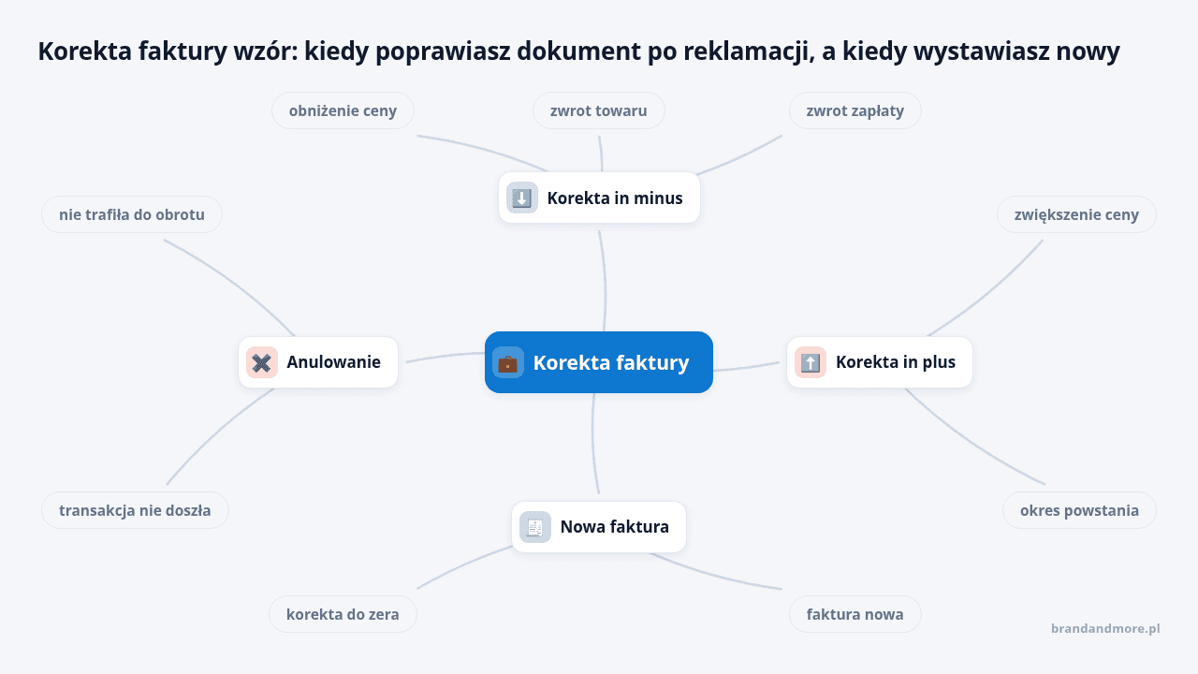Click the faktura nowa pill
Screen dimensions: 1198x674
pyautogui.click(x=855, y=614)
